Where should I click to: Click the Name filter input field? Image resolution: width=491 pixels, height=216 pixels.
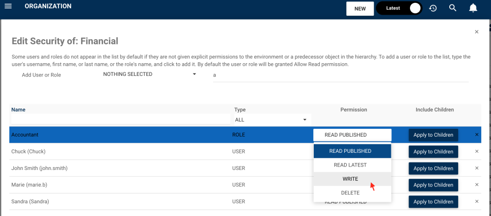pyautogui.click(x=120, y=119)
